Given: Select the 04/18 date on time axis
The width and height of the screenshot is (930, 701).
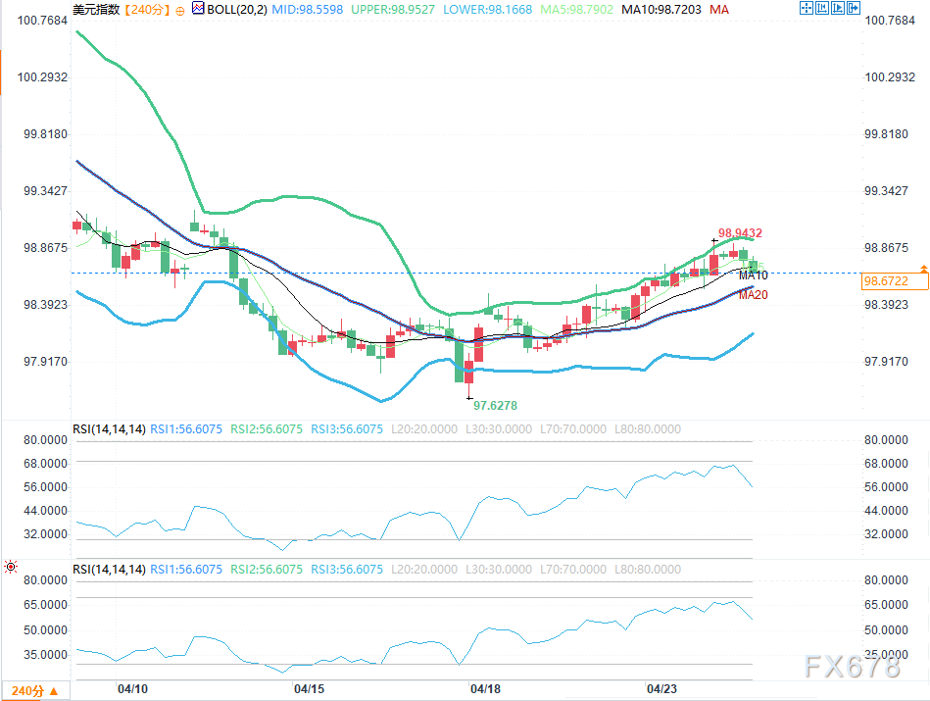Looking at the screenshot, I should 484,689.
